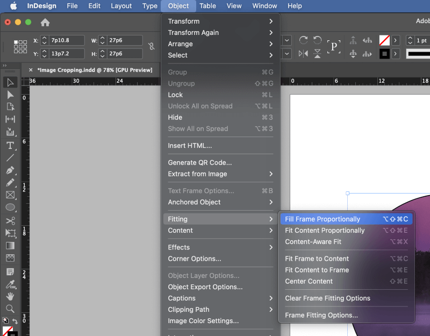The image size is (430, 336).
Task: Click the X position field 7p10.8
Action: coord(67,40)
